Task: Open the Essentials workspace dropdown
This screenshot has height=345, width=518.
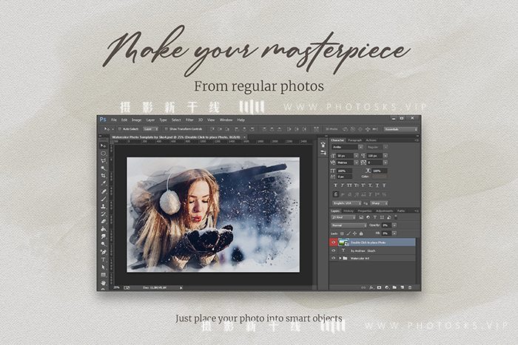Action: click(401, 129)
